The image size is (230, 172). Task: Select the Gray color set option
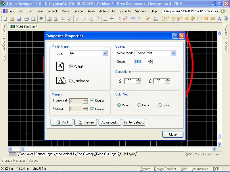click(160, 105)
